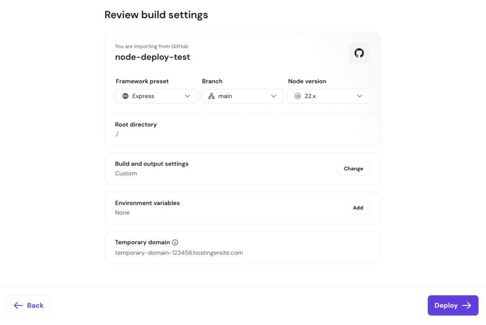Click the Express framework icon
Viewport: 486px width, 325px height.
click(x=123, y=96)
